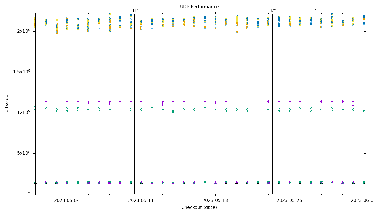Click the 2023-05-25 date label

(x=290, y=201)
